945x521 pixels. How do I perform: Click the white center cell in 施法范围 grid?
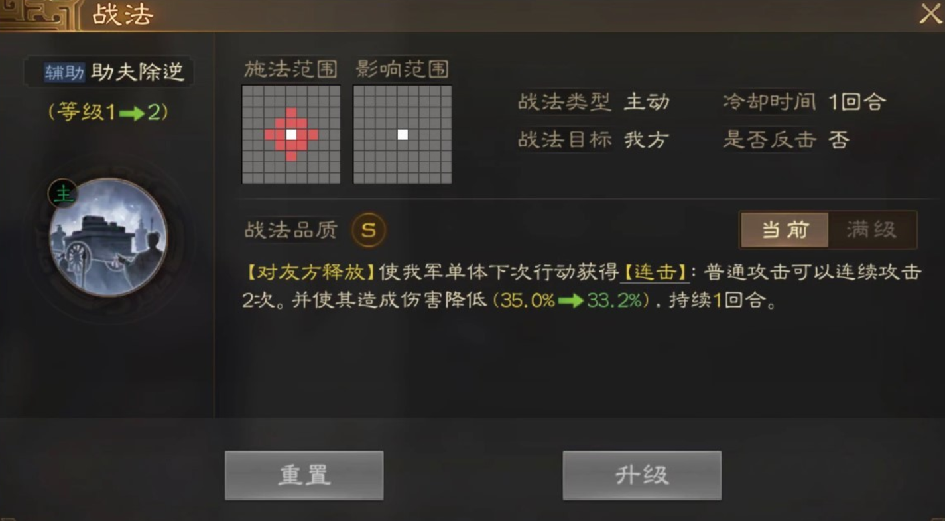291,135
